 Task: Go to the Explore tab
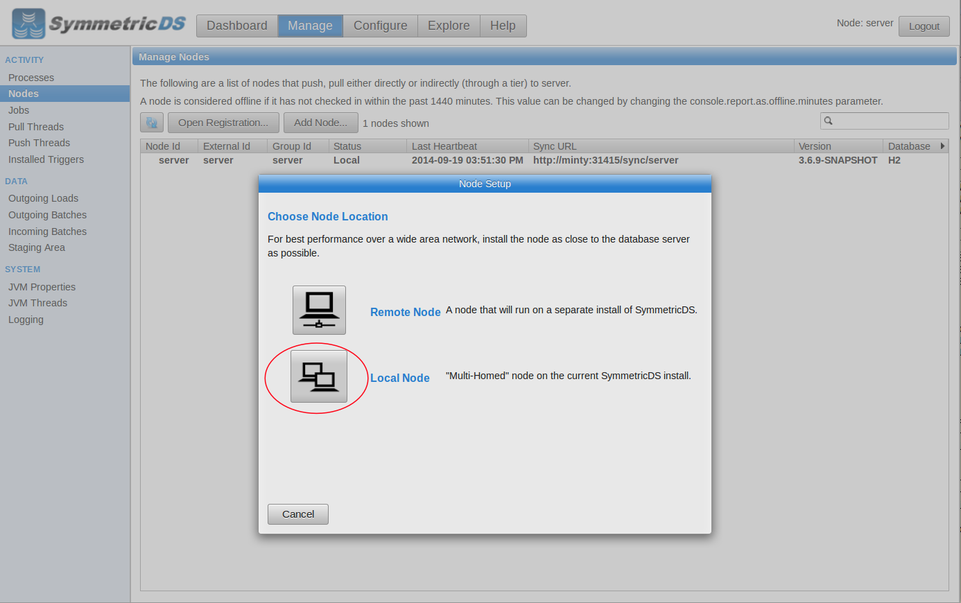point(449,26)
